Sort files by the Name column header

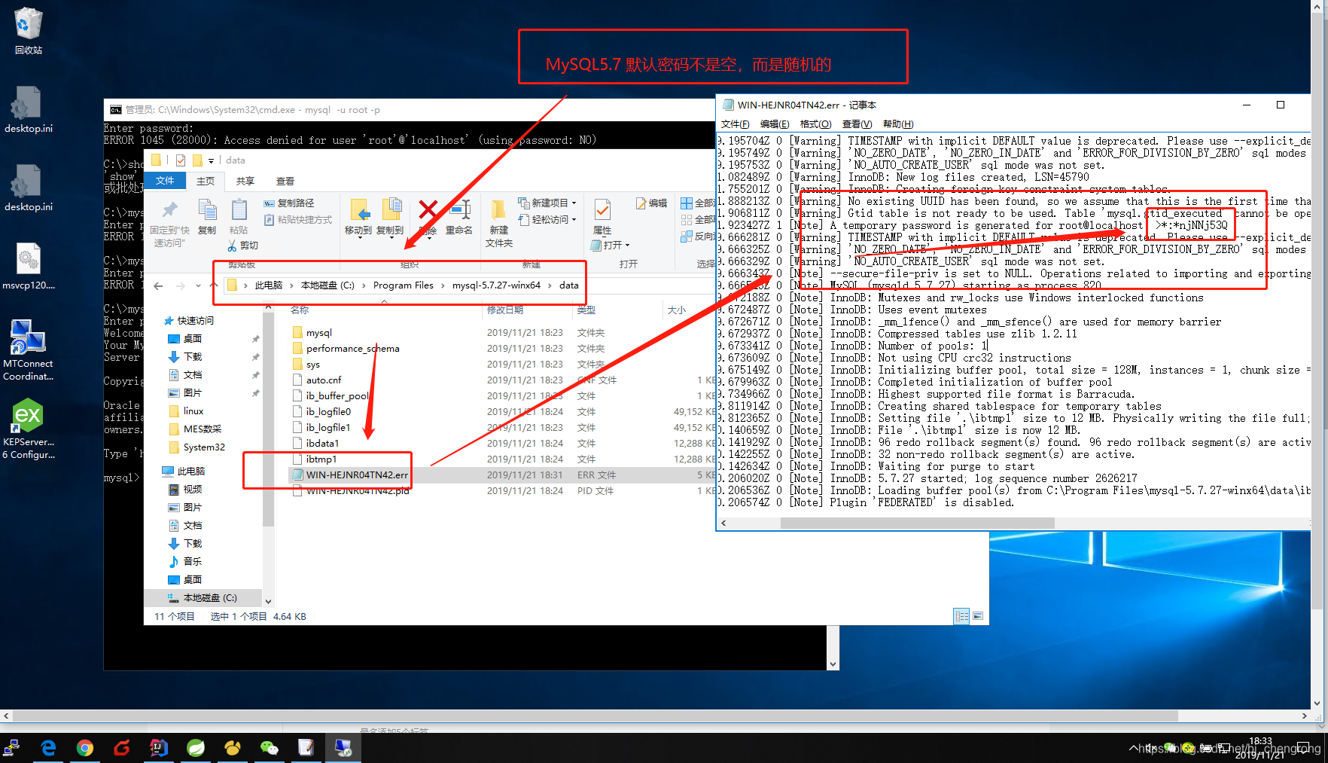coord(300,310)
